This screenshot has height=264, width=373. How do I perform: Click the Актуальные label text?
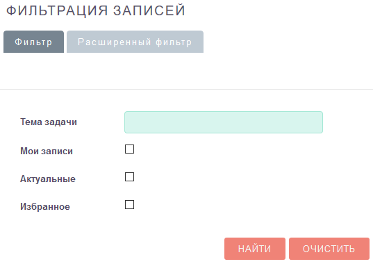[48, 179]
